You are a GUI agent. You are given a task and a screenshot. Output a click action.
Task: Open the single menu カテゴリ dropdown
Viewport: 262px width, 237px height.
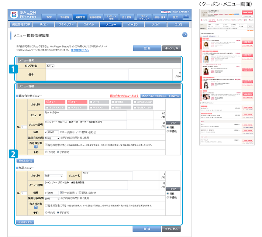tap(54, 176)
